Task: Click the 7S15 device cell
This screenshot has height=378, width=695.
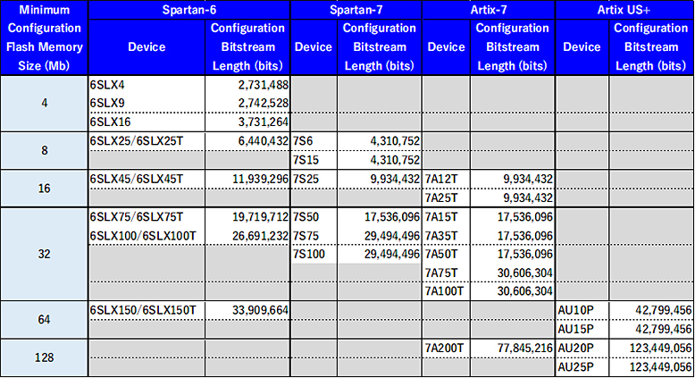Action: tap(314, 160)
